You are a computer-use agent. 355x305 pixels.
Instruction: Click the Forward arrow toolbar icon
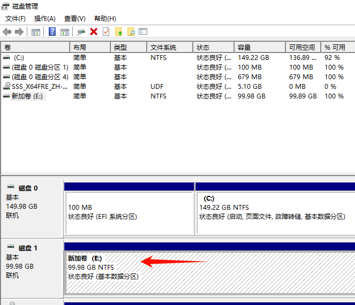(19, 32)
